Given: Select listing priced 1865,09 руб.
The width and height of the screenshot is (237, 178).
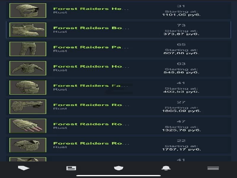Looking at the screenshot, I should (118, 107).
